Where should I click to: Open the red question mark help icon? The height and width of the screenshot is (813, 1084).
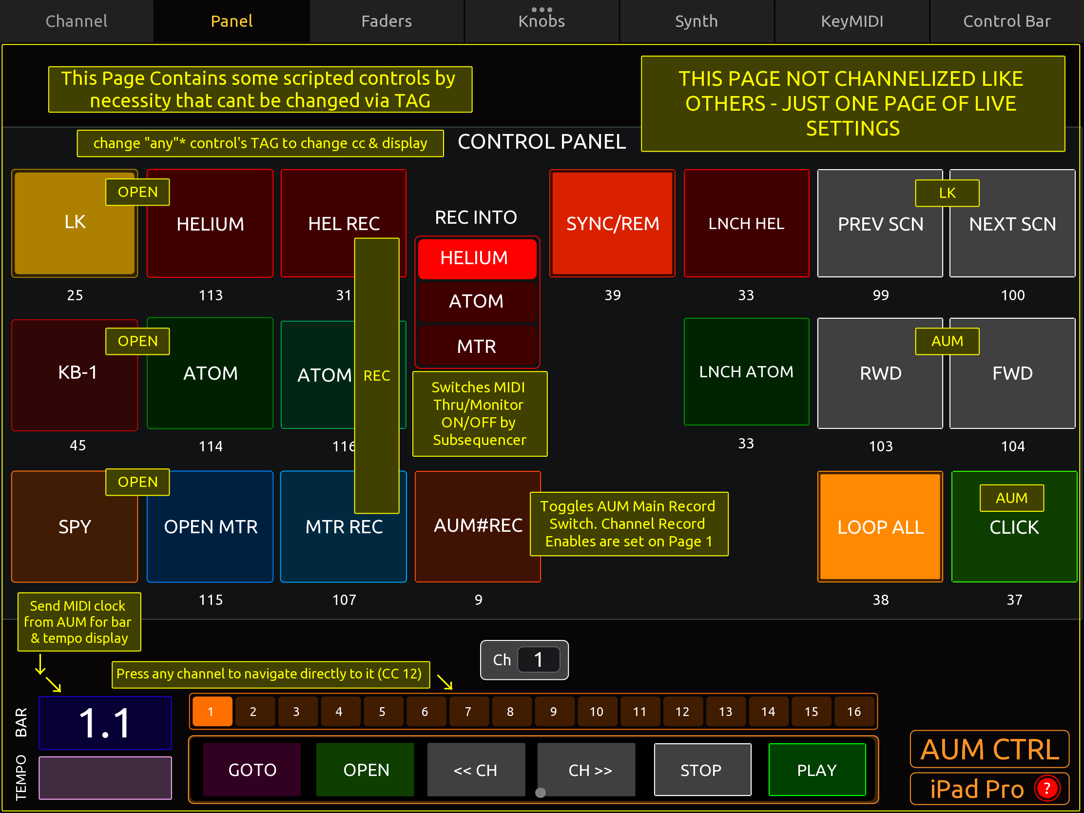coord(1047,789)
